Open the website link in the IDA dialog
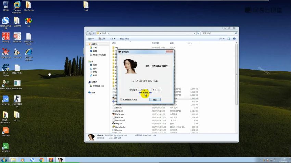The image size is (291, 163). [145, 93]
